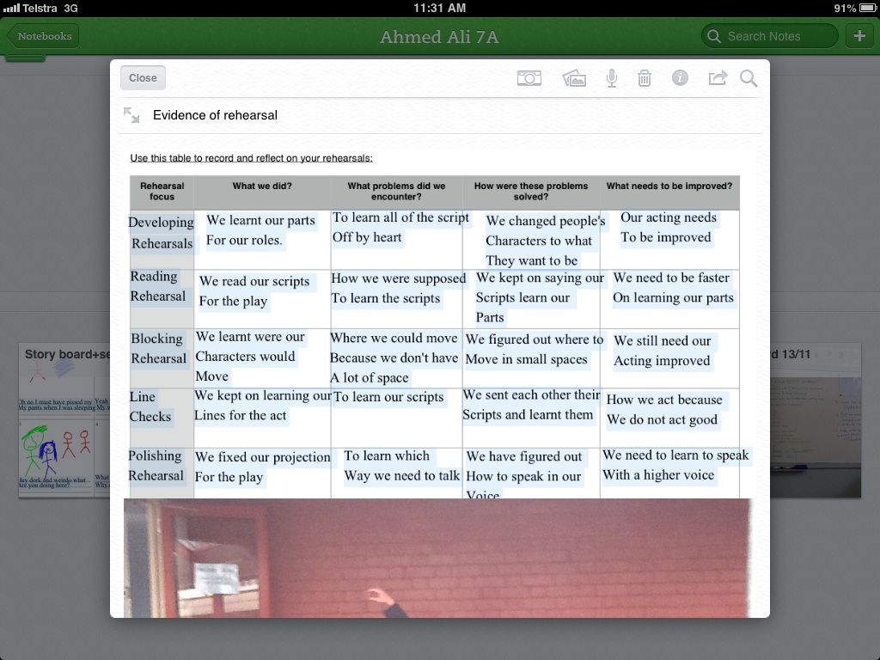This screenshot has height=660, width=880.
Task: Go back to Notebooks
Action: 43,36
